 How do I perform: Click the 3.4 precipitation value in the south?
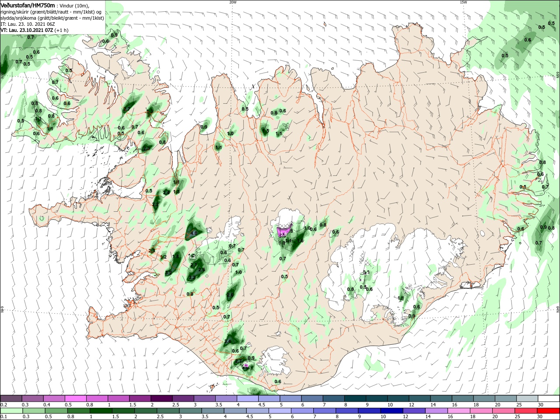227,341
